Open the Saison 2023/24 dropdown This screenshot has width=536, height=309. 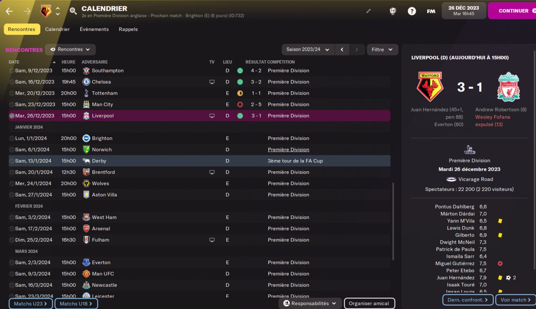(308, 49)
